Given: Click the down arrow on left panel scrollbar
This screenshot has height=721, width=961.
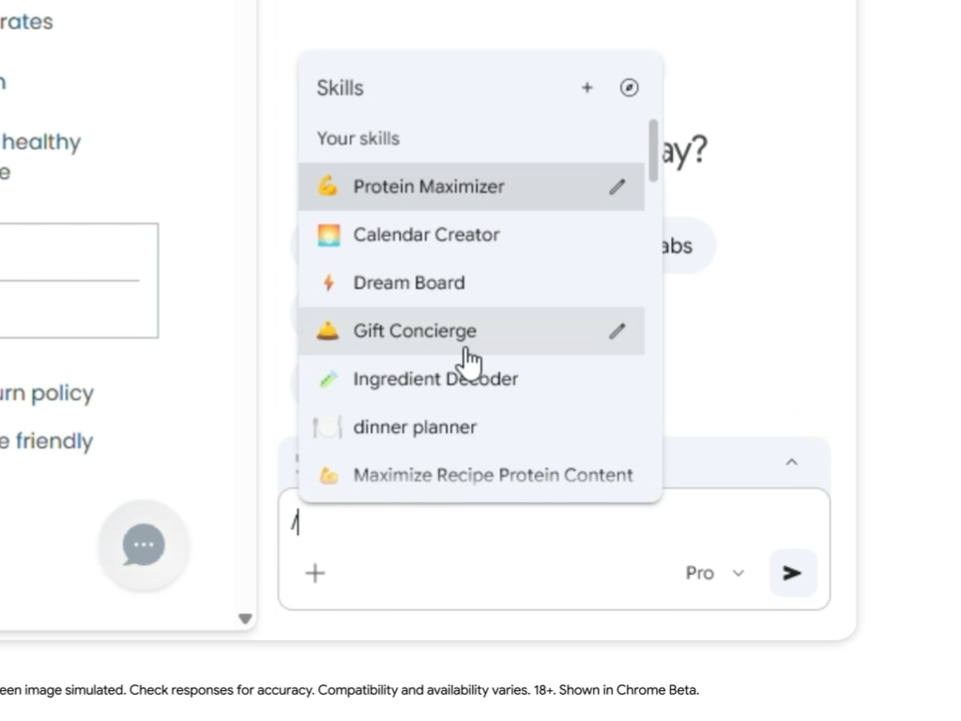Looking at the screenshot, I should tap(245, 619).
